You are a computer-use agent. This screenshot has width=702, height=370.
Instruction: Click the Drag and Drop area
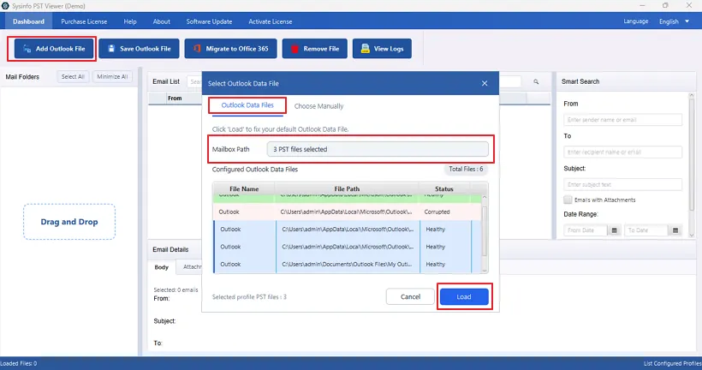click(x=69, y=222)
